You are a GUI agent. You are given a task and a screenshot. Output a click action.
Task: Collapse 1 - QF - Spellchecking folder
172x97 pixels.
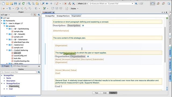(x=7, y=29)
